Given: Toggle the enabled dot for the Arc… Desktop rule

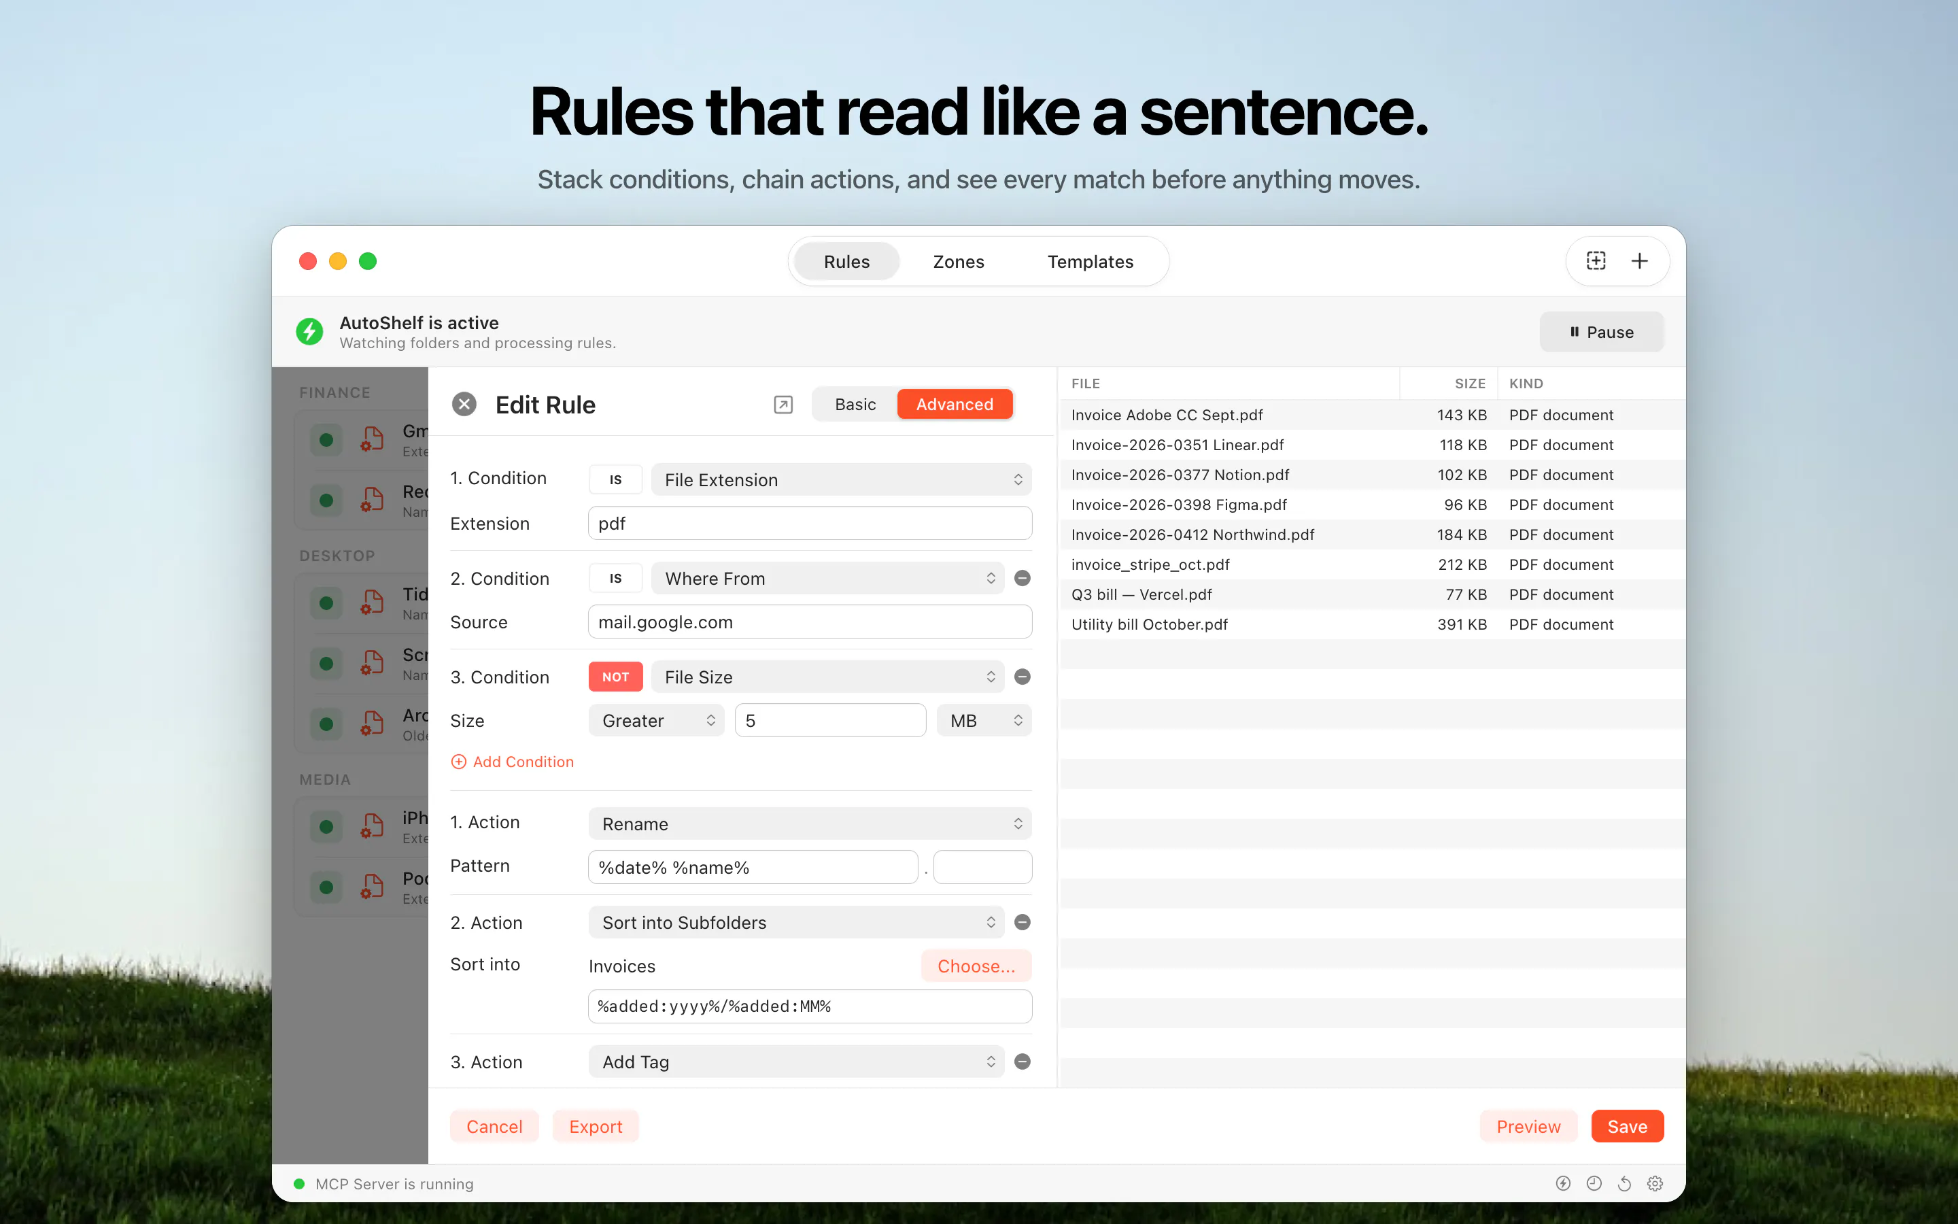Looking at the screenshot, I should [326, 724].
